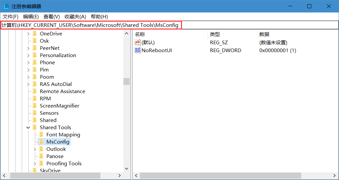This screenshot has height=180, width=339.
Task: Click the registry path address bar
Action: (x=230, y=25)
